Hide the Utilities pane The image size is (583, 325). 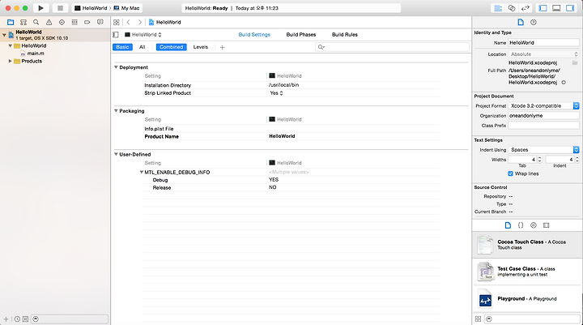(570, 8)
